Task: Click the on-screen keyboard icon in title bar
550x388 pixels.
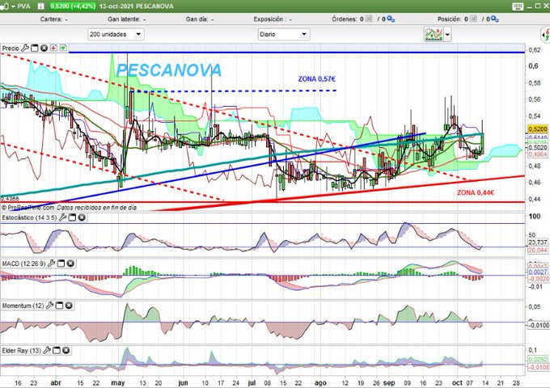Action: coord(518,6)
